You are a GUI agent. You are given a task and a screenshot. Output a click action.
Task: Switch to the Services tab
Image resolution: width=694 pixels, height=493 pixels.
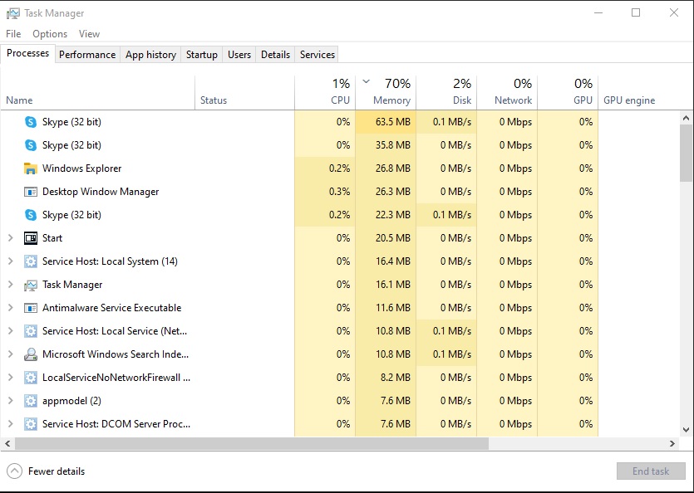(x=317, y=55)
